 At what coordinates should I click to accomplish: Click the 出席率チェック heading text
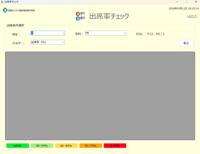(109, 16)
